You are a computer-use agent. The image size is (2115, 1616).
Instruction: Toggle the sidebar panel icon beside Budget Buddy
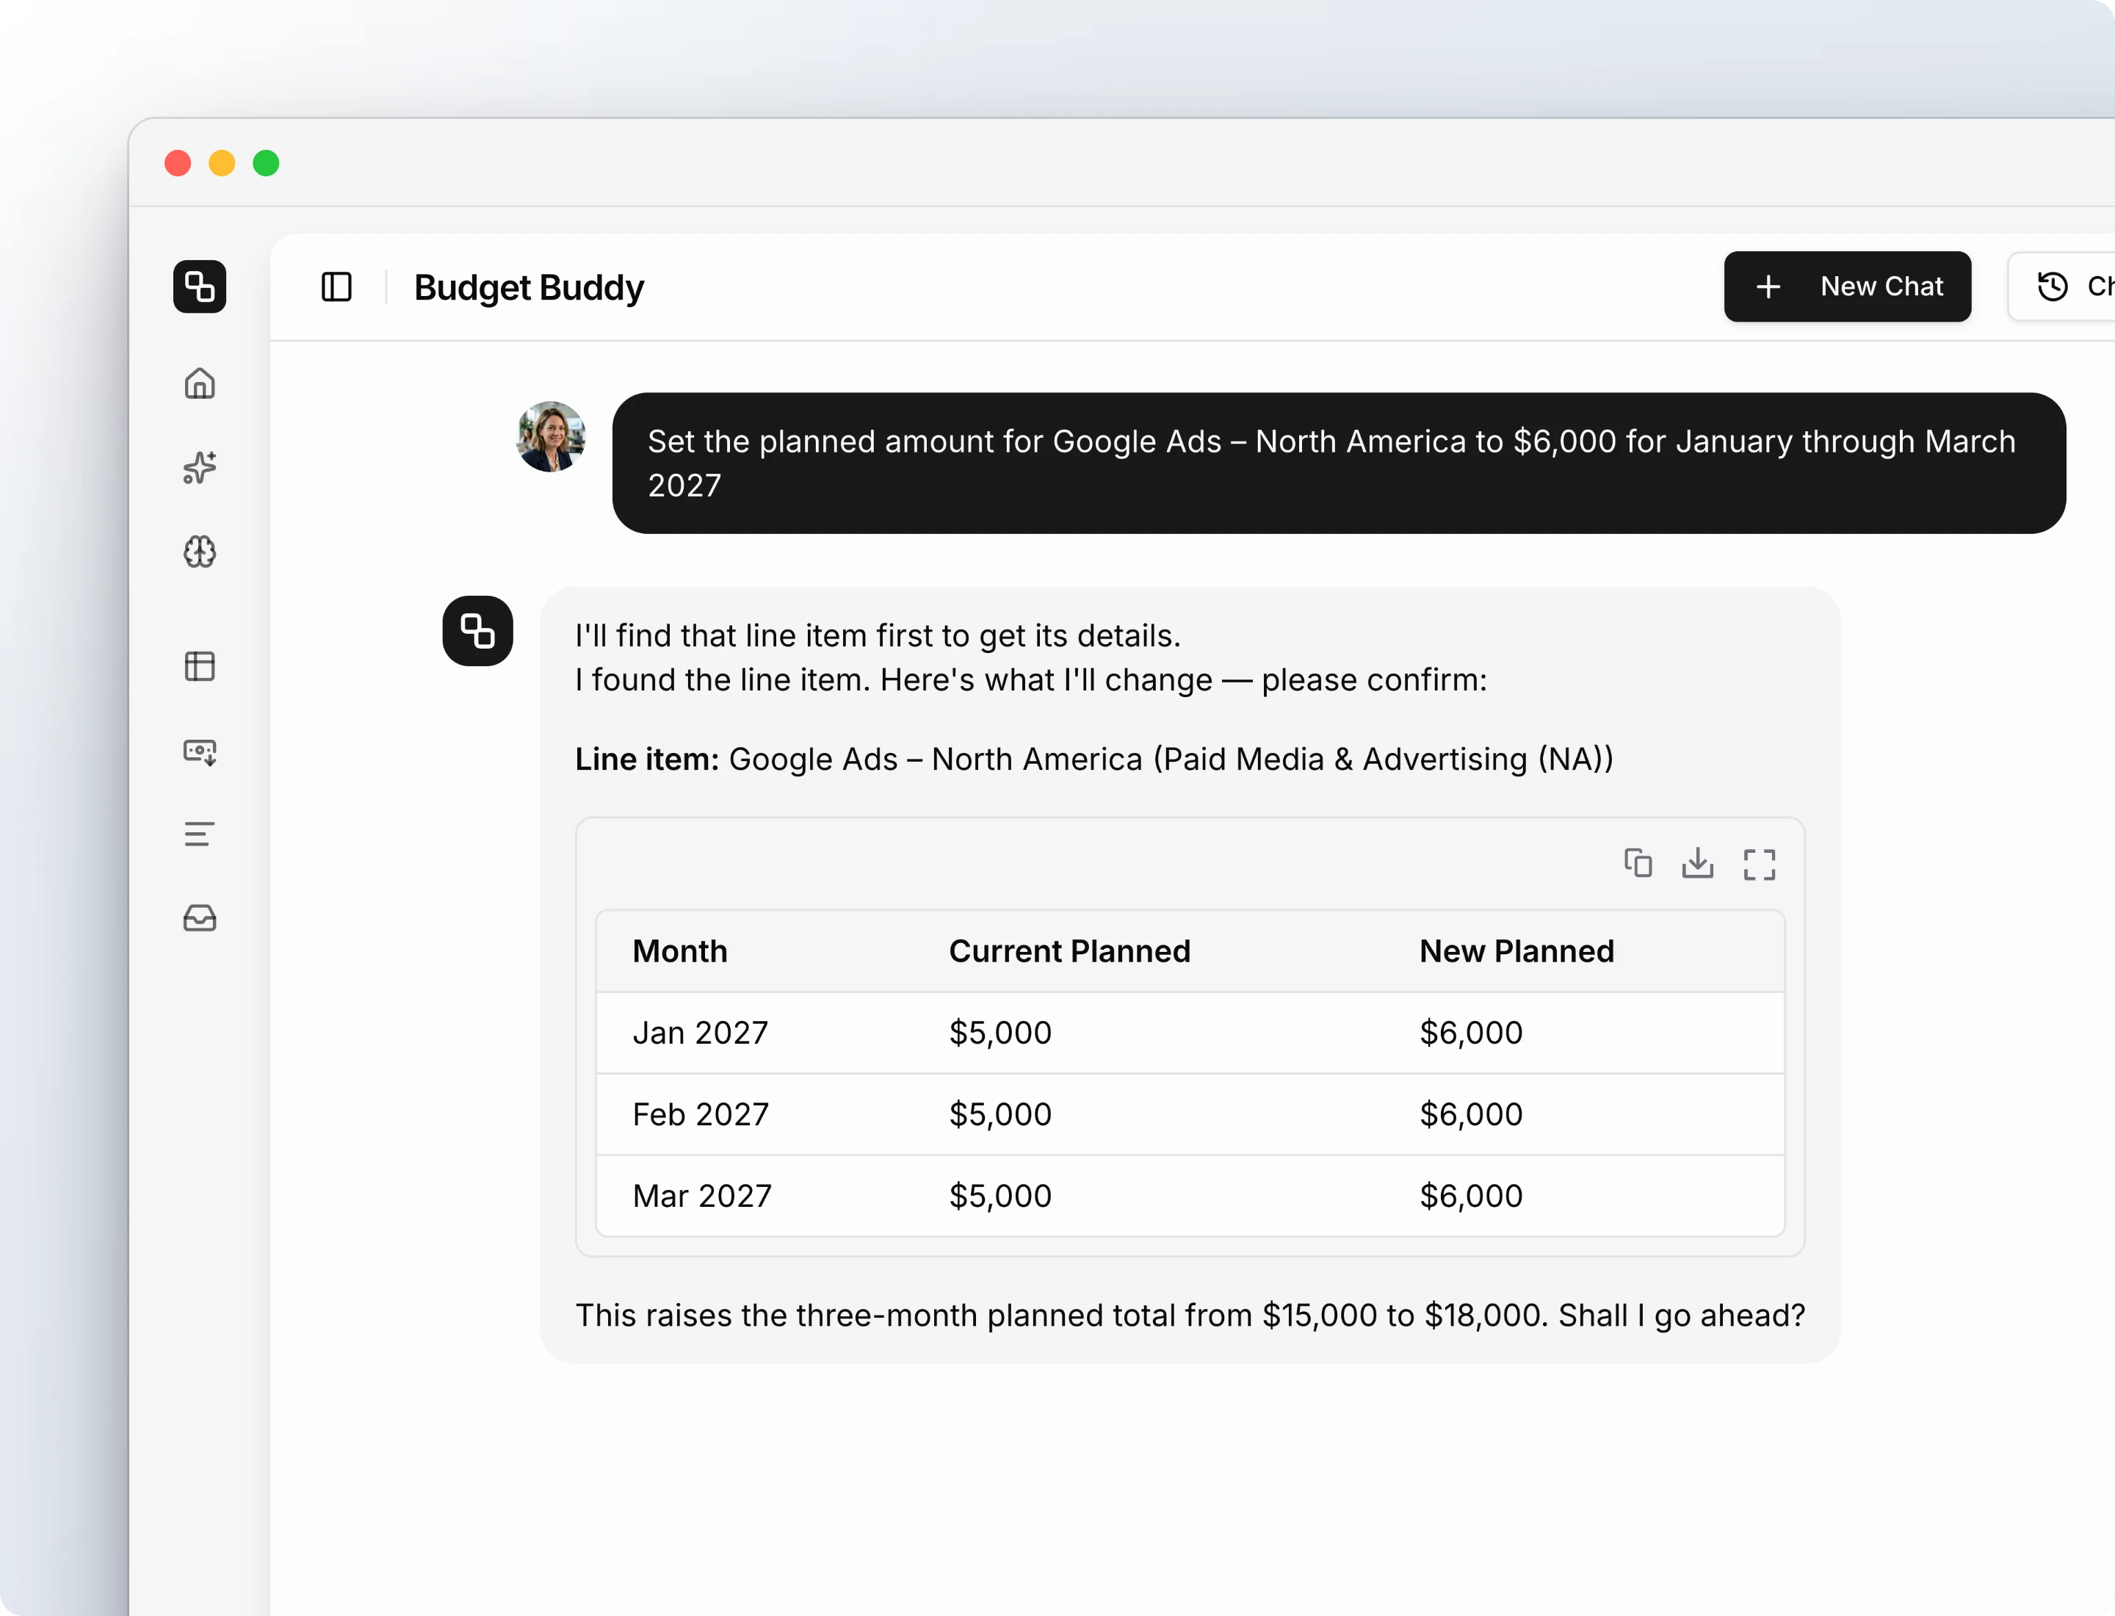coord(336,286)
